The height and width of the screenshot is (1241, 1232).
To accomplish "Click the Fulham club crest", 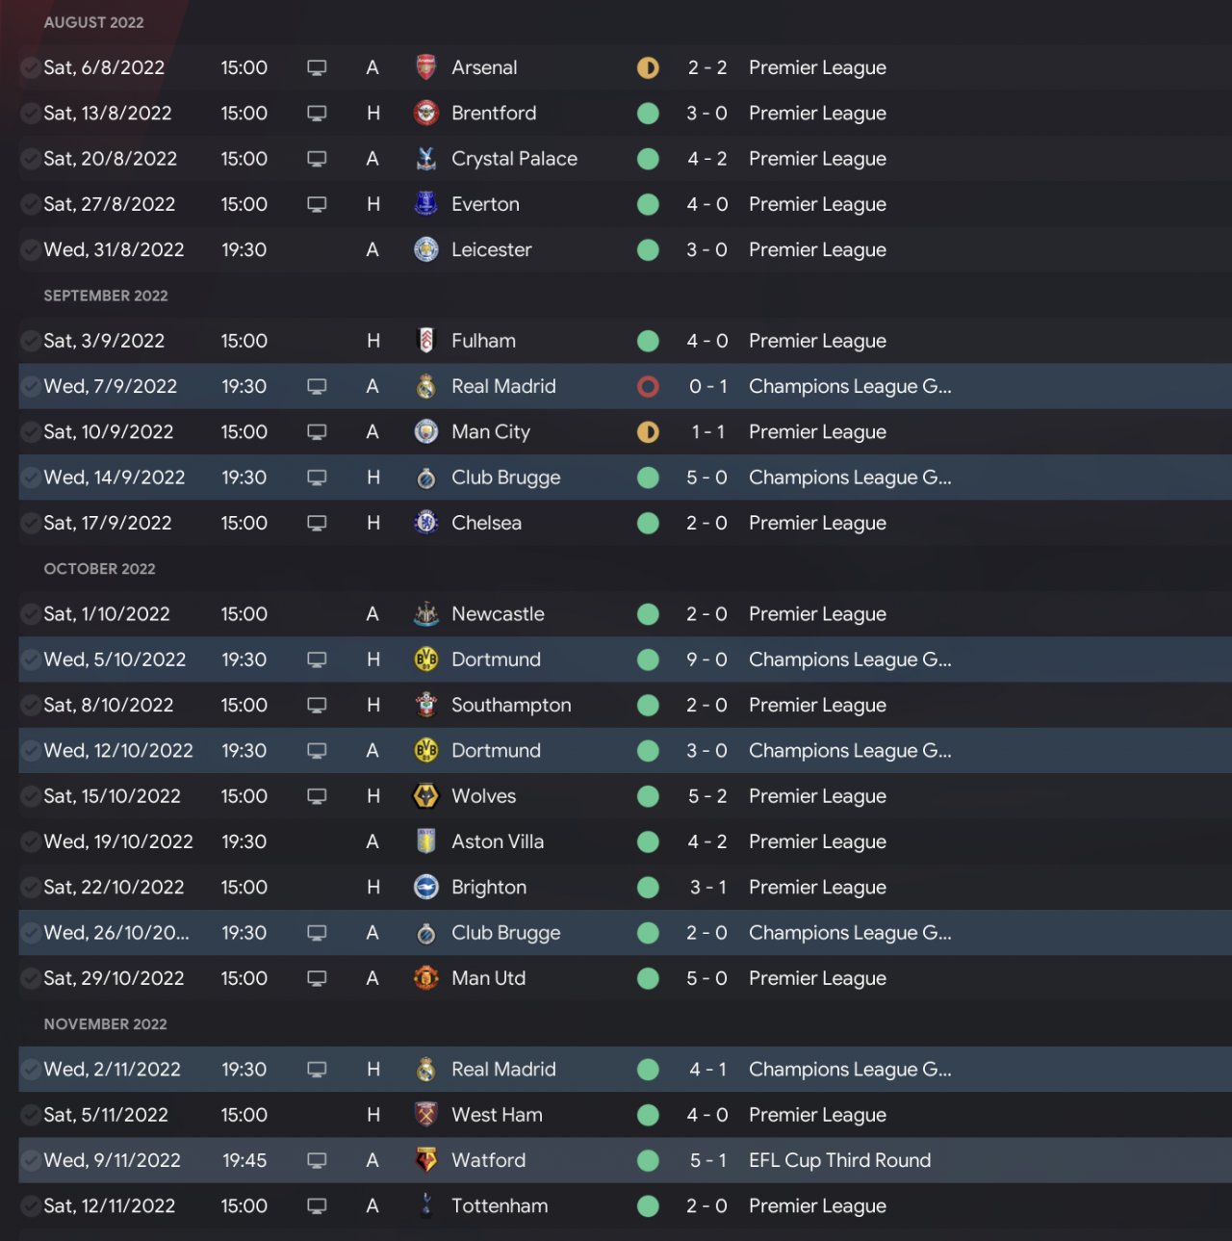I will tap(425, 341).
